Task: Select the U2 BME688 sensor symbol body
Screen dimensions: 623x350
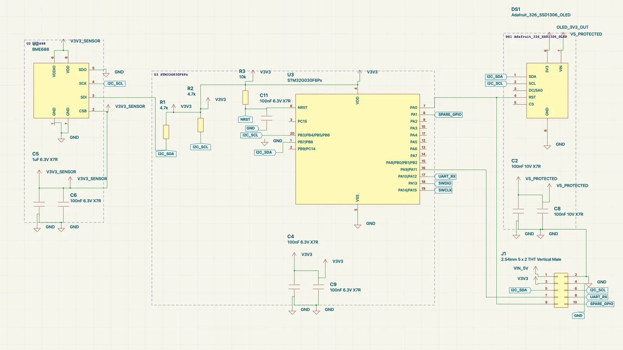Action: point(61,91)
